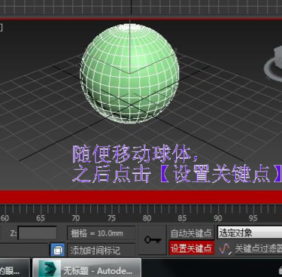Click inside the Z coordinate field
The image size is (282, 277).
37,233
